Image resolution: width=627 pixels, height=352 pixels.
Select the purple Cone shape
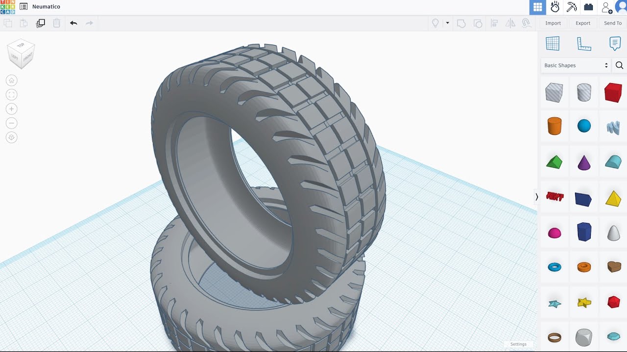coord(584,162)
